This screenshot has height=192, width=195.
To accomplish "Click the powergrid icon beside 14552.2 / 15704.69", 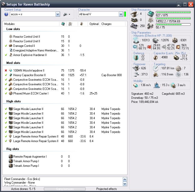I will click(151, 20).
